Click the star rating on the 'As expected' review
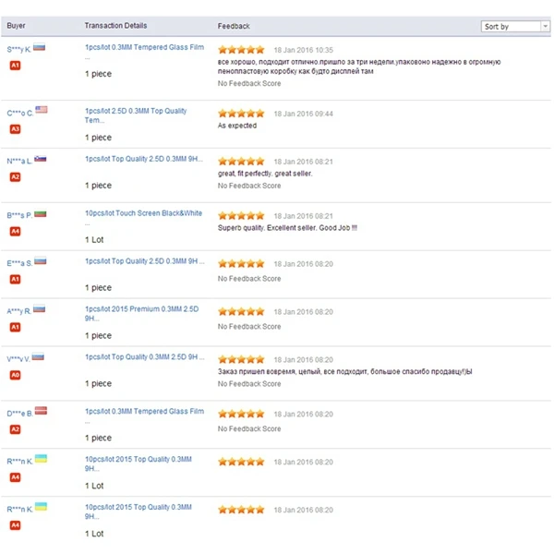 point(241,114)
